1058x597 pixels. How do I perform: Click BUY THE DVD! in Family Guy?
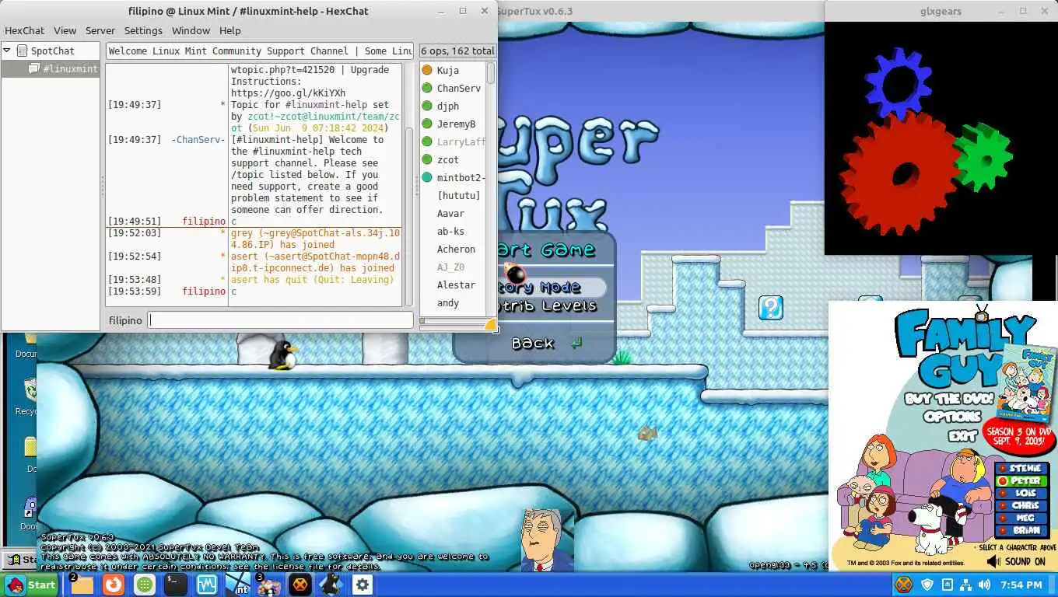[948, 399]
